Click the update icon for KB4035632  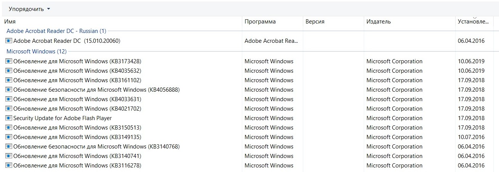click(9, 70)
